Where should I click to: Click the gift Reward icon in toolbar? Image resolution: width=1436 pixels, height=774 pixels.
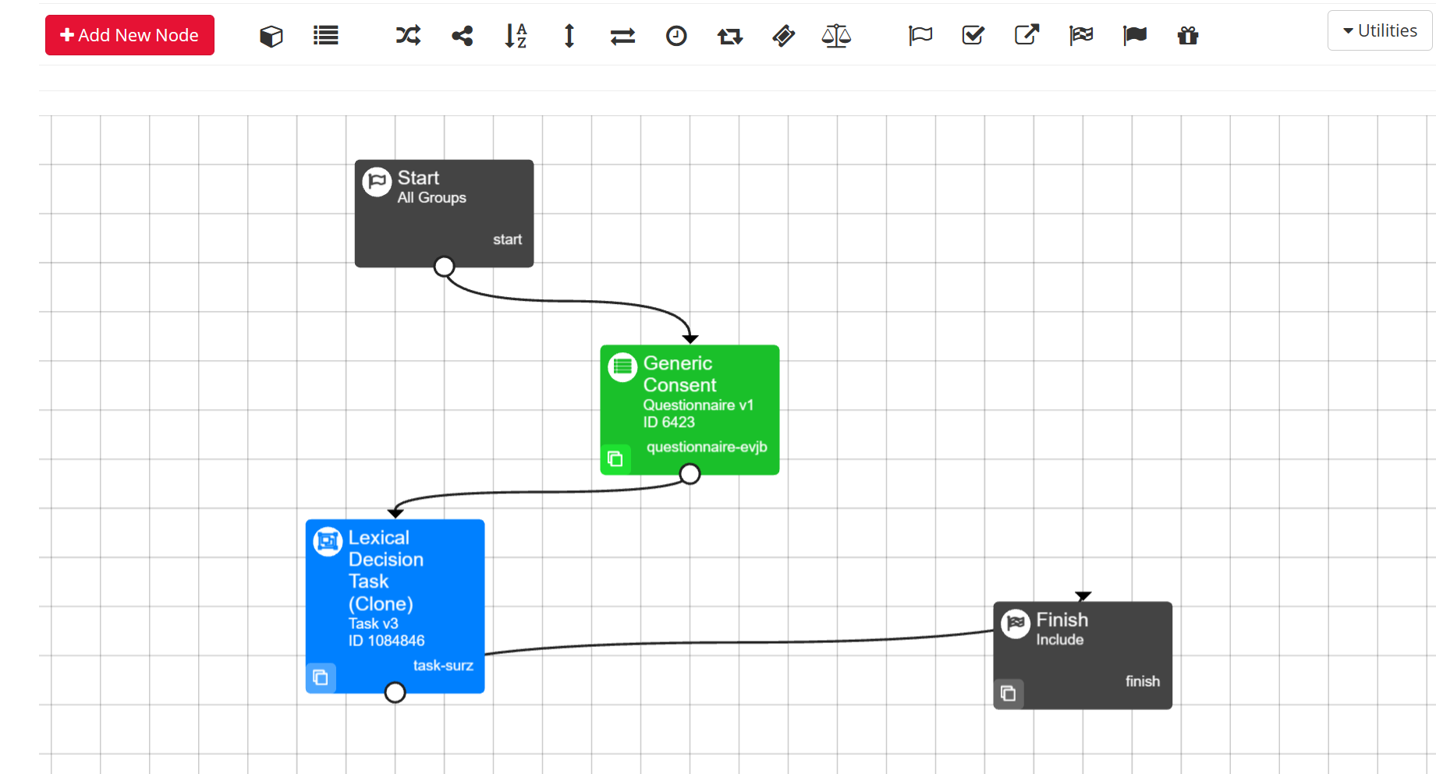[1188, 36]
